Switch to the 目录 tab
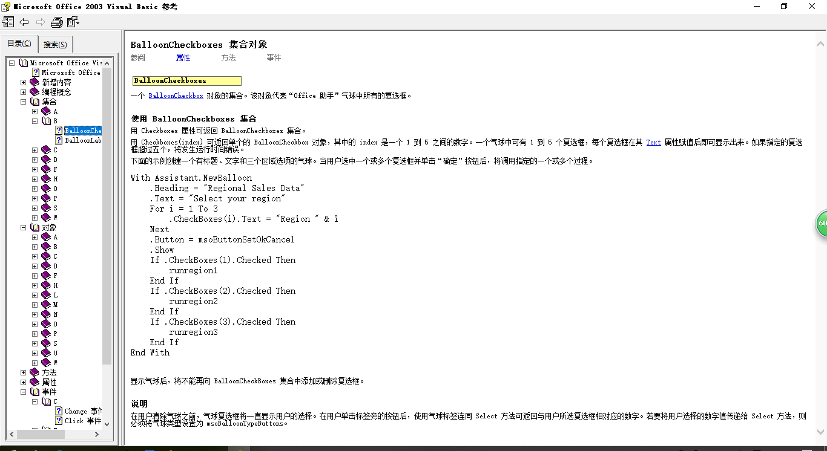 coord(19,44)
